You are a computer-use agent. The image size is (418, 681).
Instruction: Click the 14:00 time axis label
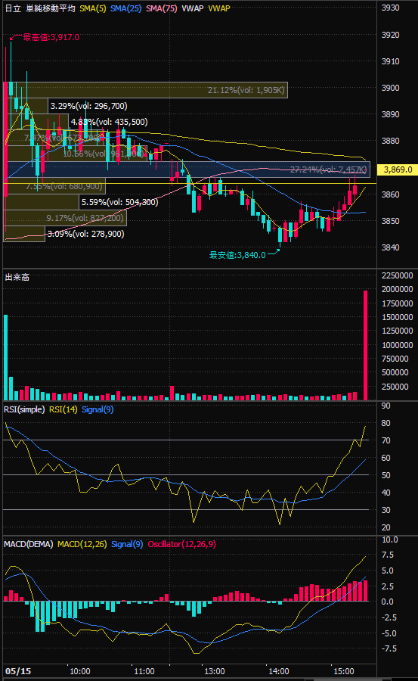coord(279,671)
